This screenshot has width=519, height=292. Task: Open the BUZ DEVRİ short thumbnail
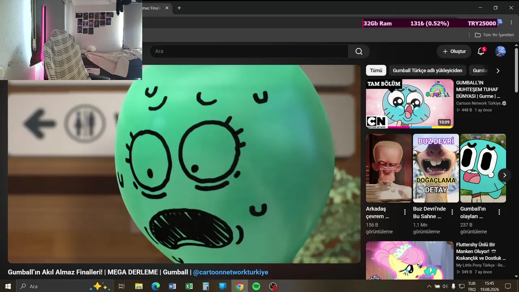[x=436, y=168]
